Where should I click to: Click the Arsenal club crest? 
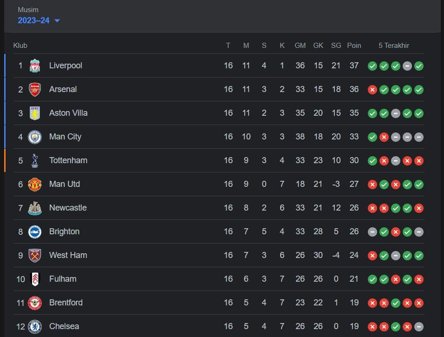pos(35,89)
